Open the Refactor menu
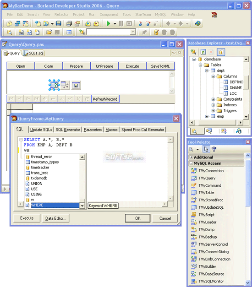Viewport: 252px width, 287px height. pyautogui.click(x=61, y=15)
